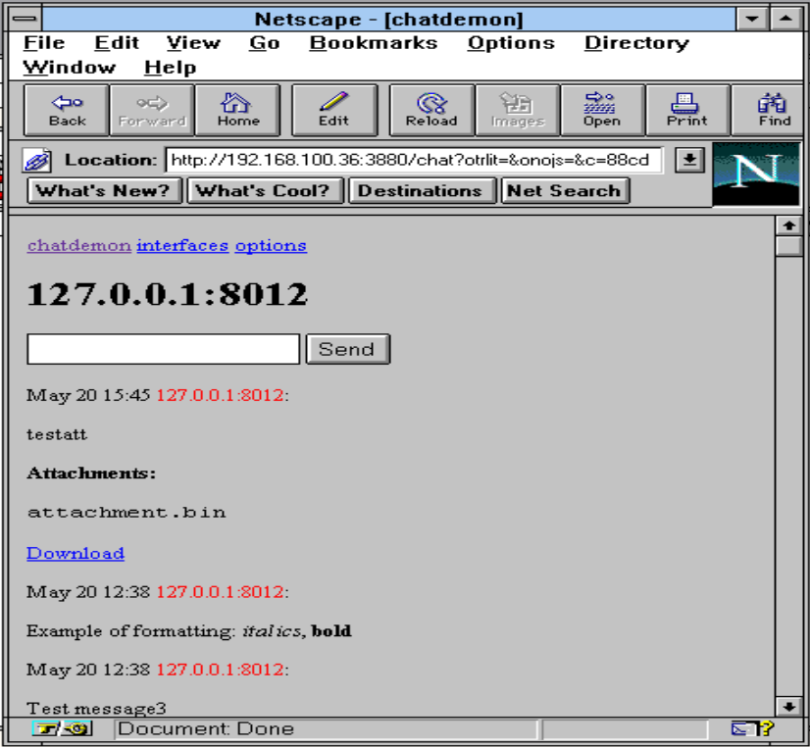Click the Attachments: label
The height and width of the screenshot is (747, 810).
coord(91,473)
